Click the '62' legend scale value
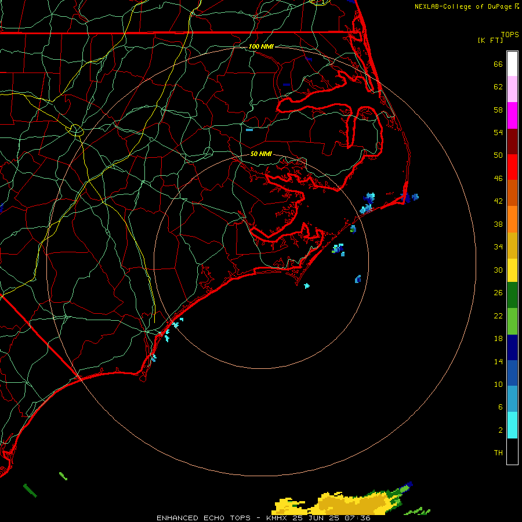This screenshot has width=522, height=522. [x=498, y=87]
